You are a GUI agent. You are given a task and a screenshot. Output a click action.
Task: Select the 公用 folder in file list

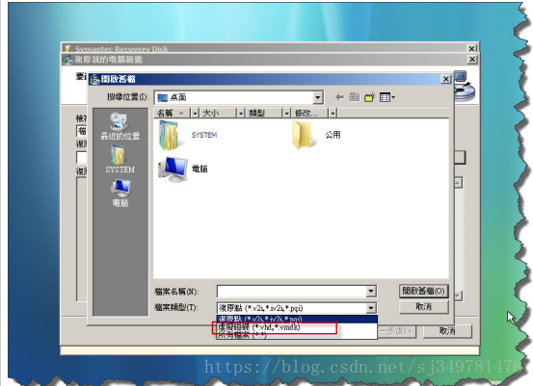pos(316,135)
